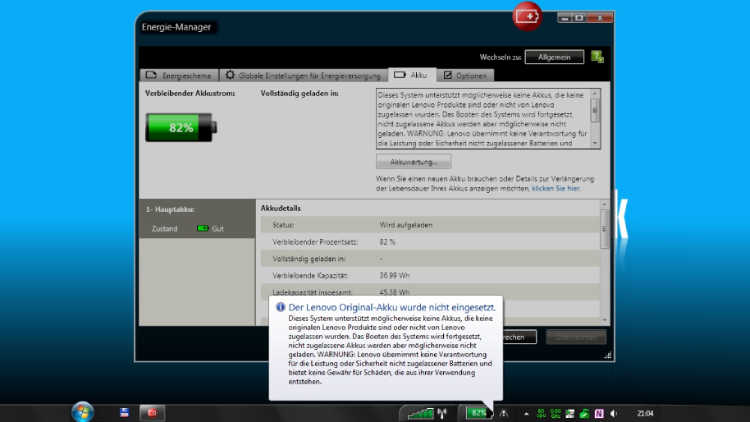Click the warning text box scrollbar thumb
The height and width of the screenshot is (422, 750).
pos(595,110)
